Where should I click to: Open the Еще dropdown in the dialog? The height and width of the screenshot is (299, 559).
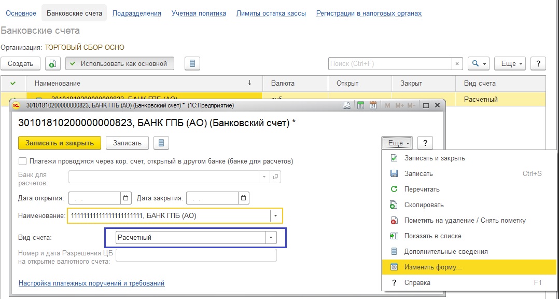[x=397, y=143]
